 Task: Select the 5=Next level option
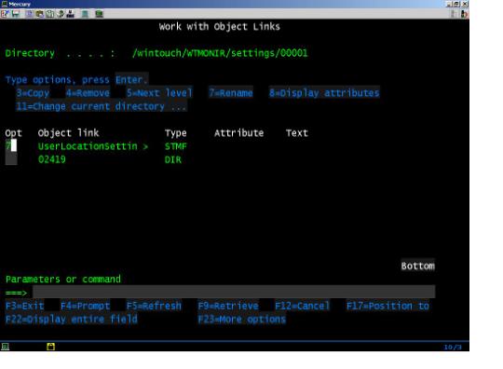pos(159,93)
